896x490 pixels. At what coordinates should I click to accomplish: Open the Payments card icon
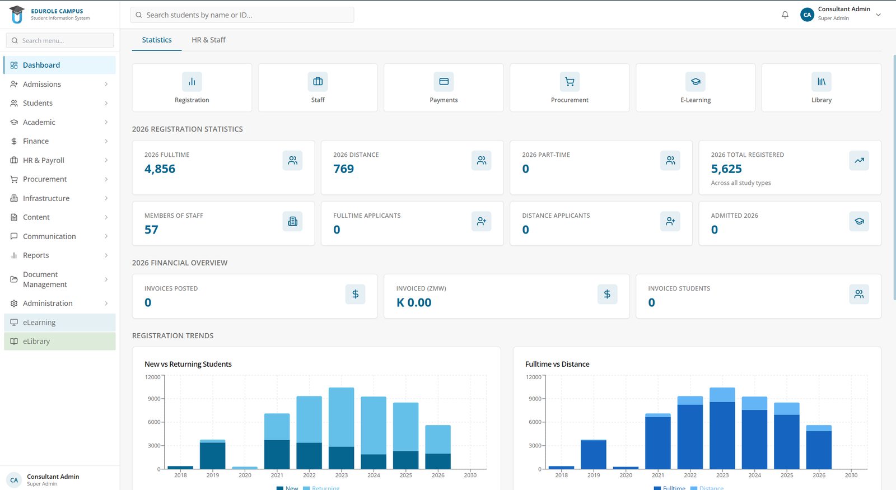(444, 82)
